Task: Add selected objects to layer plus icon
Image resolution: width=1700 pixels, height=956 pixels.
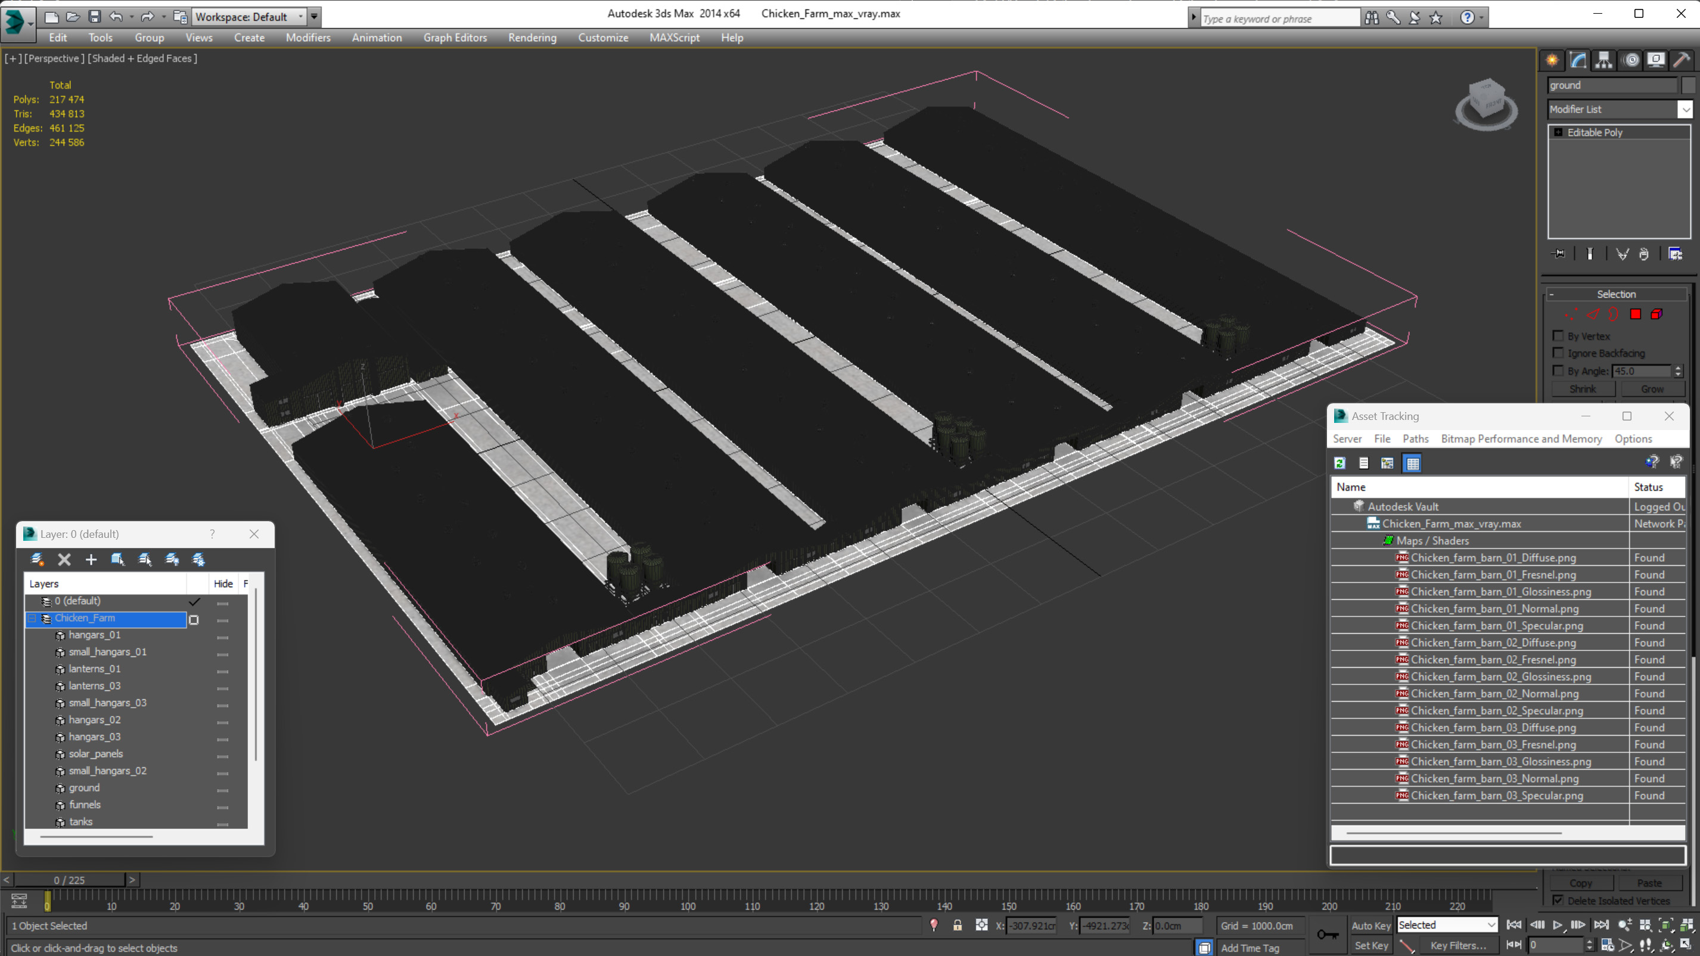Action: (91, 559)
